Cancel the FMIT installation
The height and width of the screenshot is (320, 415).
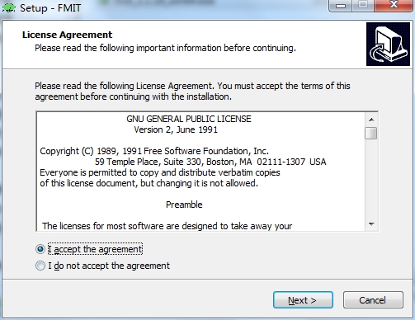(x=373, y=300)
